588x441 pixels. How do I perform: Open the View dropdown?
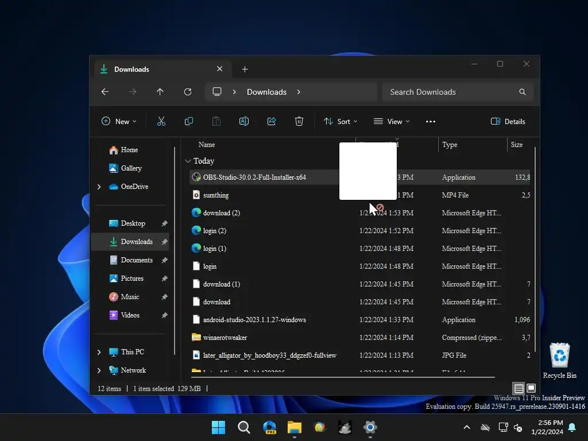[392, 122]
